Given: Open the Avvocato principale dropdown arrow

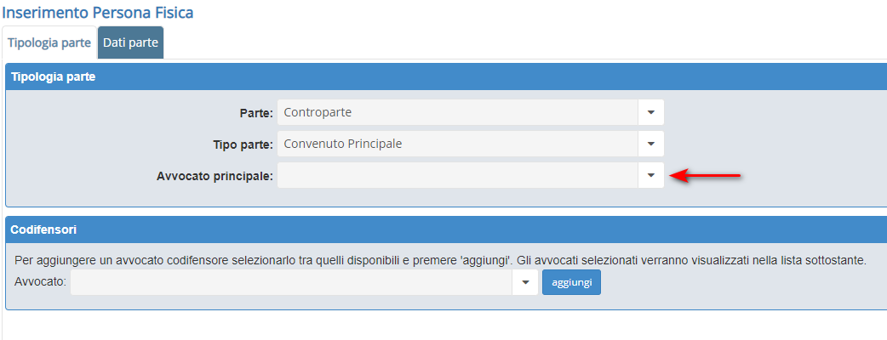Looking at the screenshot, I should pyautogui.click(x=650, y=175).
